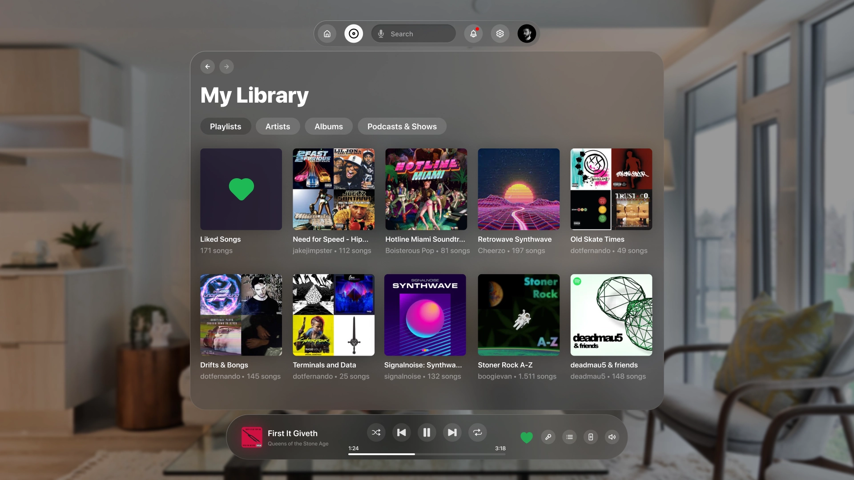Click the total duration 3:18
Screen dimensions: 854x480
(x=500, y=448)
